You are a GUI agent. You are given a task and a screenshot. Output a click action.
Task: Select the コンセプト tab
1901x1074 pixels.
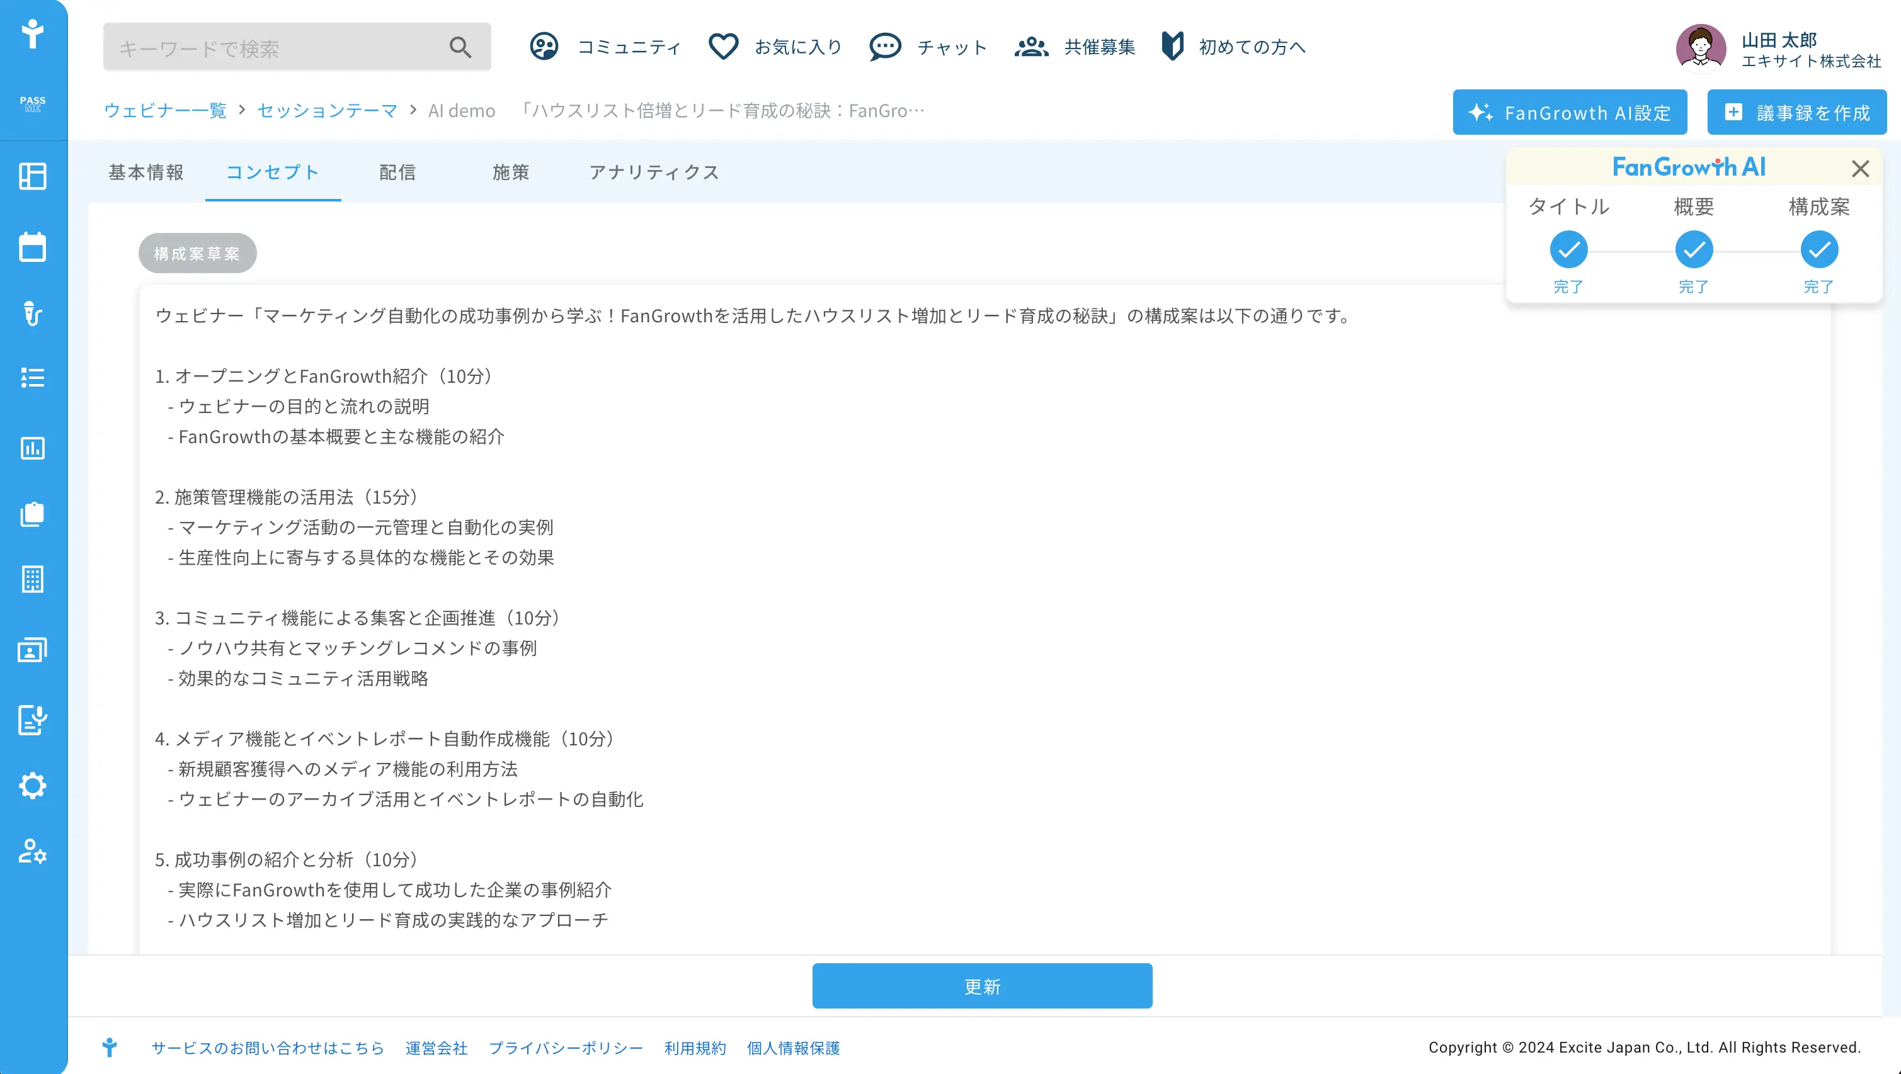coord(272,172)
